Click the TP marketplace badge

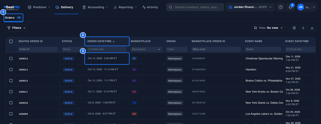pyautogui.click(x=134, y=59)
